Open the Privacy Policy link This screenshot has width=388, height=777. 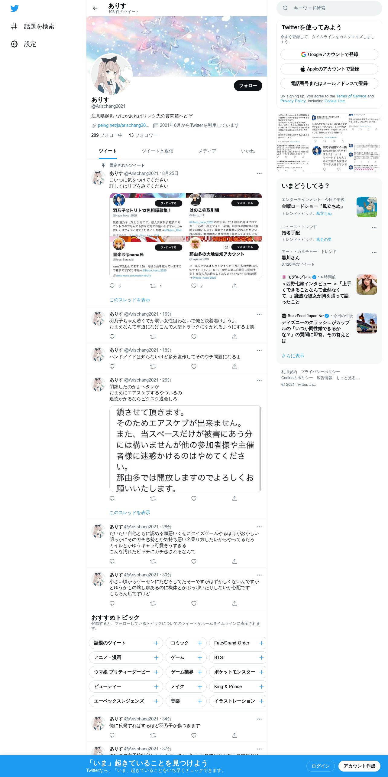pyautogui.click(x=293, y=101)
